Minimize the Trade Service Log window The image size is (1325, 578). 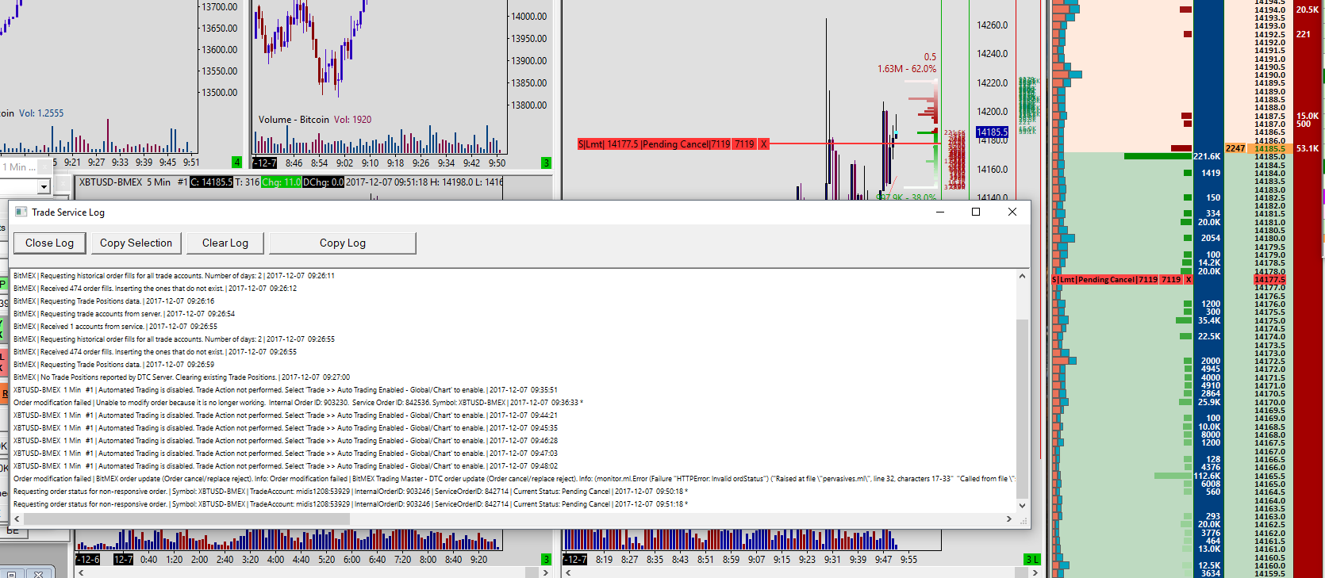(x=940, y=212)
